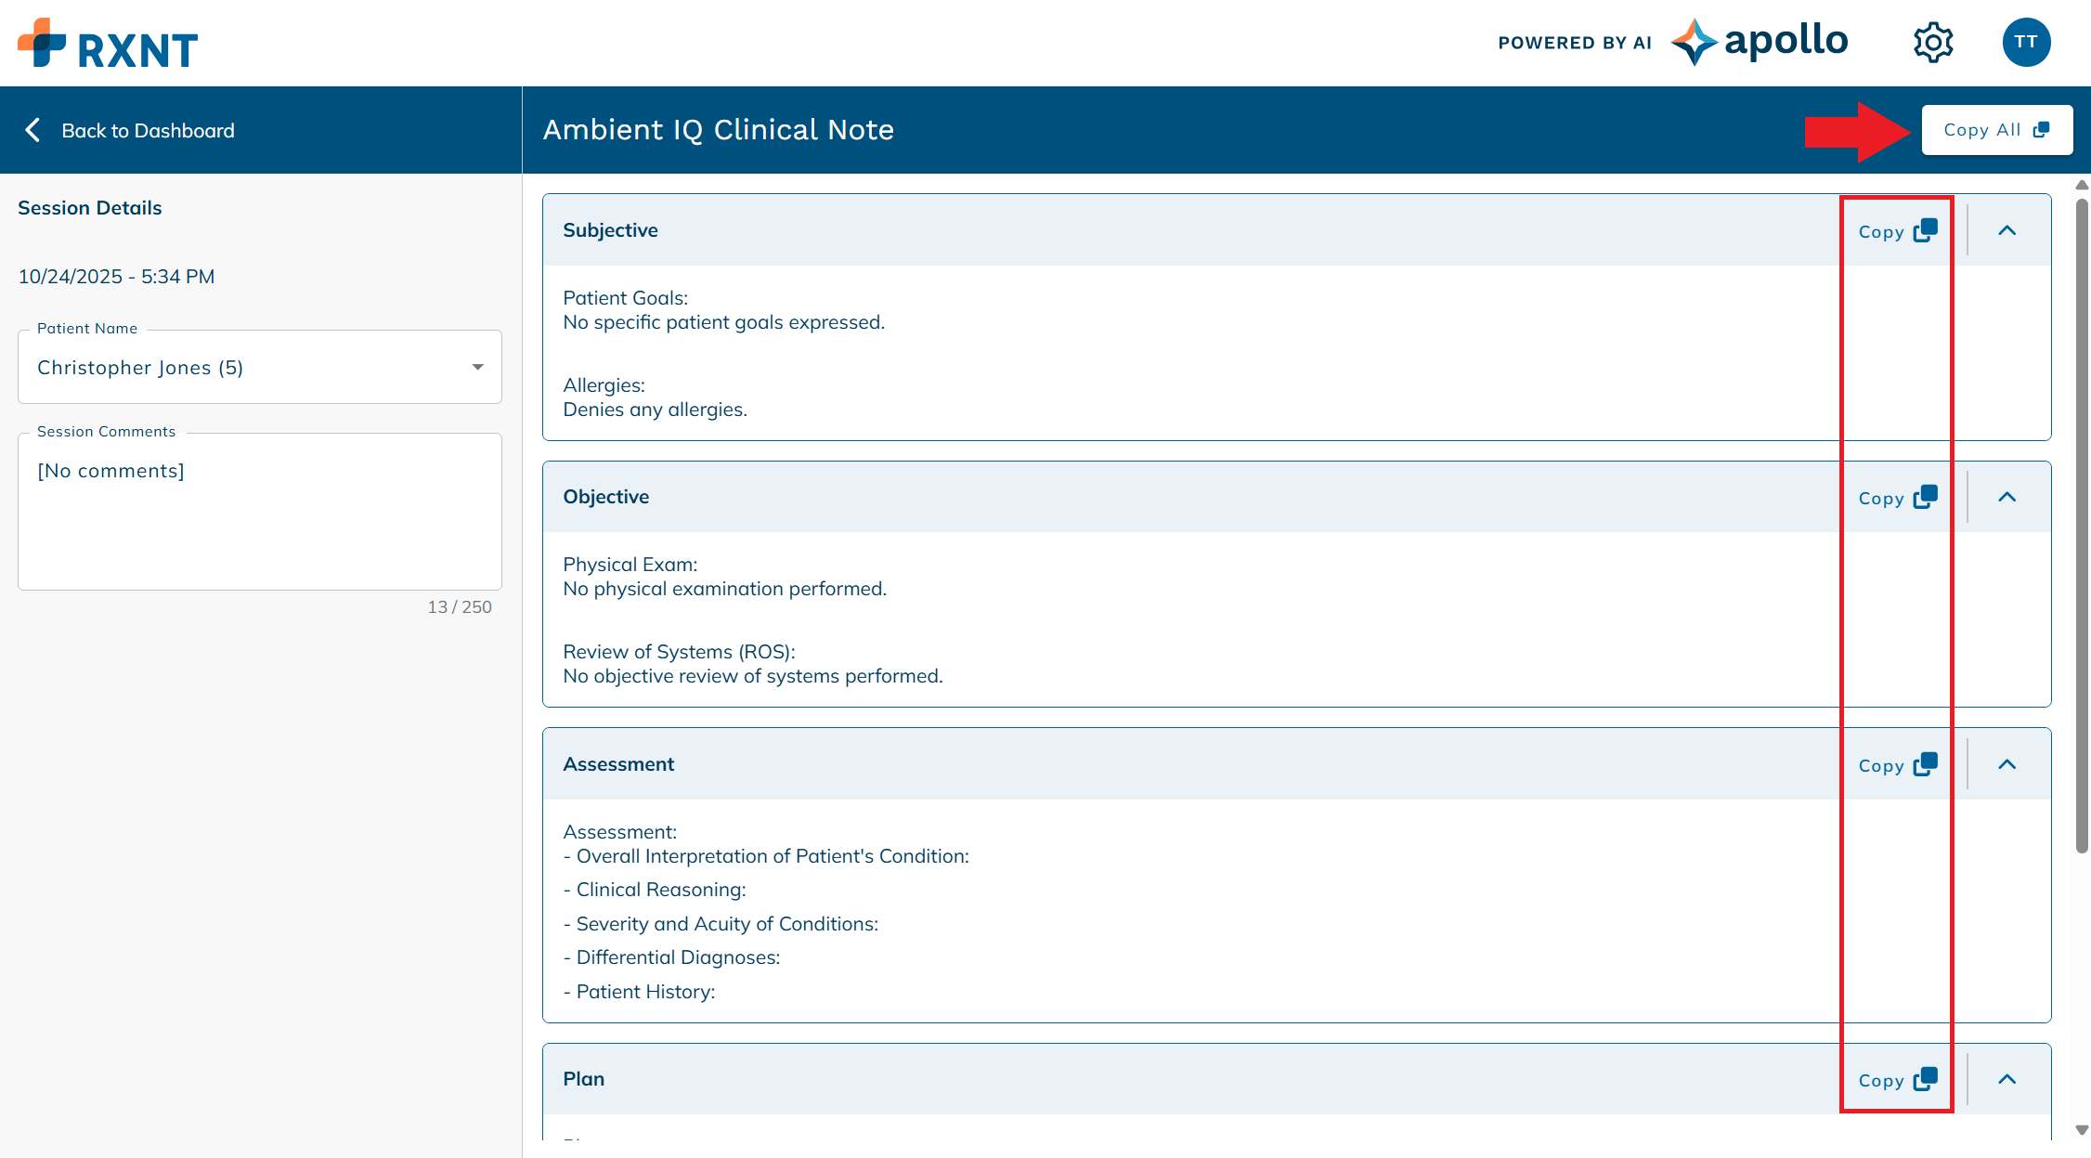Copy the Plan section
Viewport: 2091px width, 1158px height.
click(1897, 1080)
